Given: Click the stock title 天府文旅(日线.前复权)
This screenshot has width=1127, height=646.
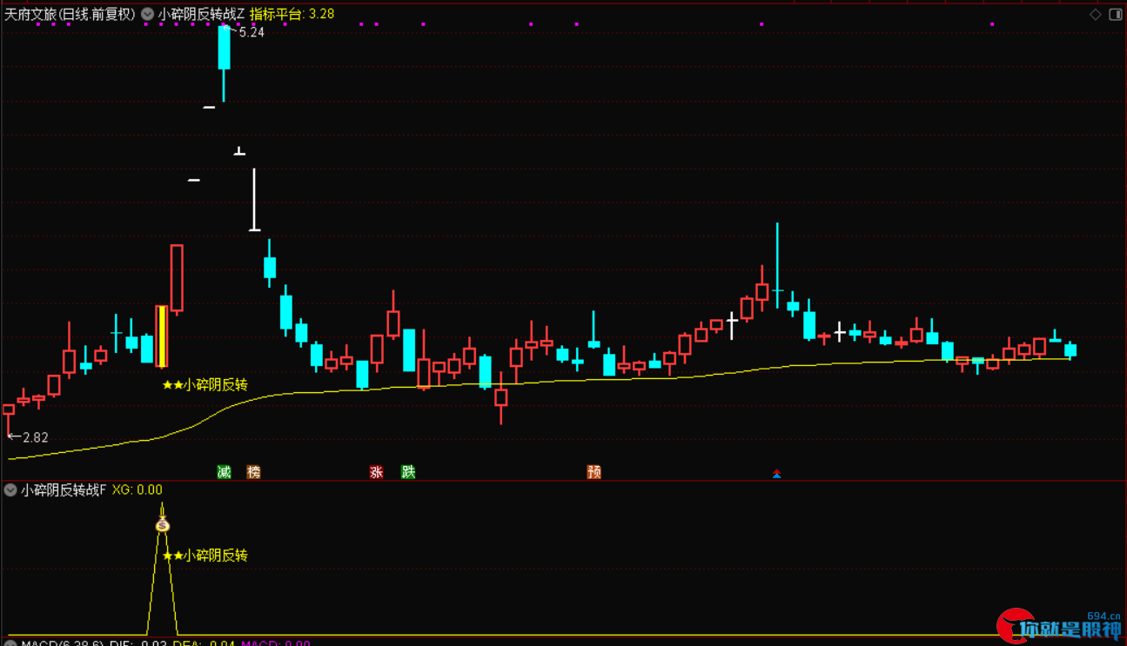Looking at the screenshot, I should coord(70,14).
